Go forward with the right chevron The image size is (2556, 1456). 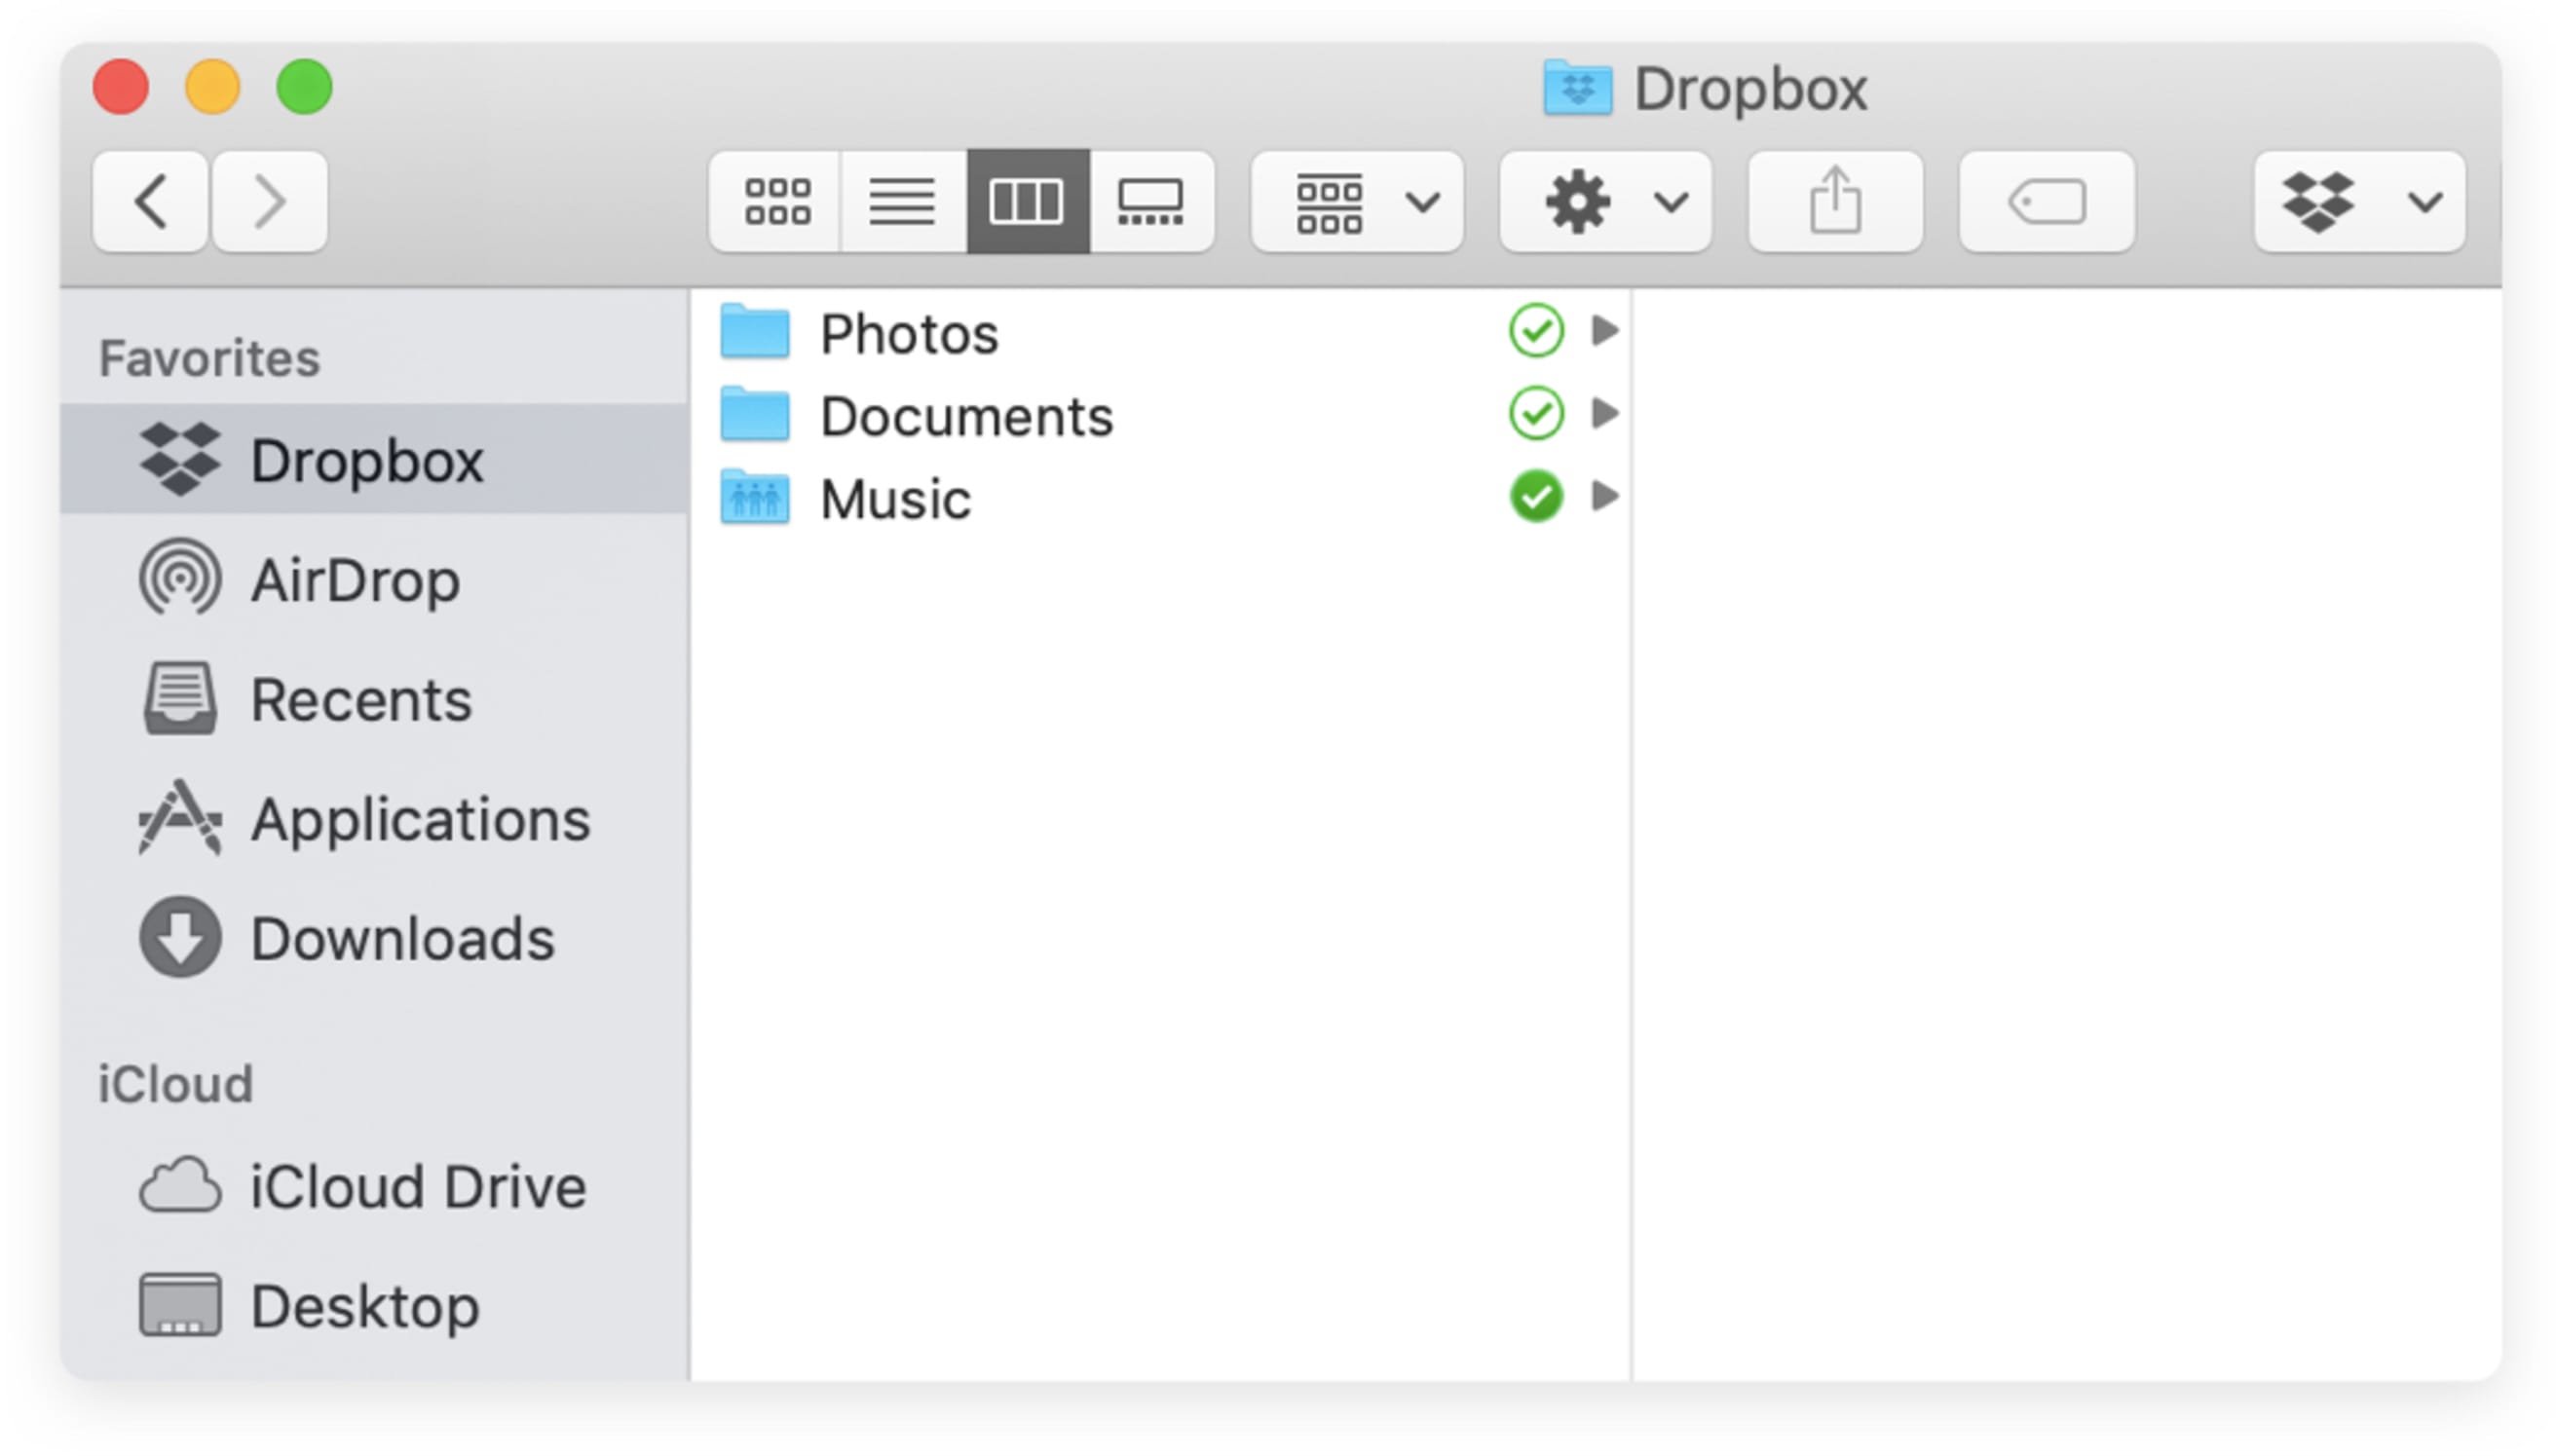point(269,201)
